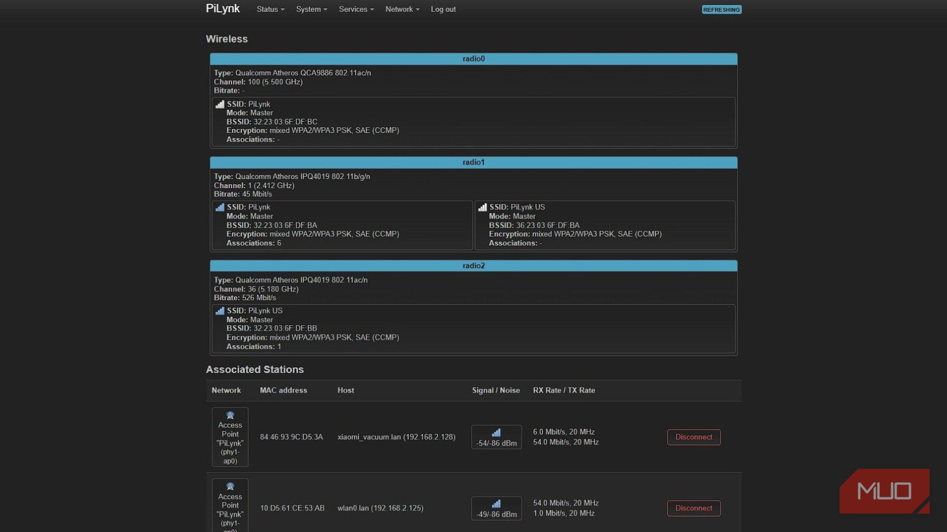
Task: Click the Wireless page heading
Action: click(226, 39)
